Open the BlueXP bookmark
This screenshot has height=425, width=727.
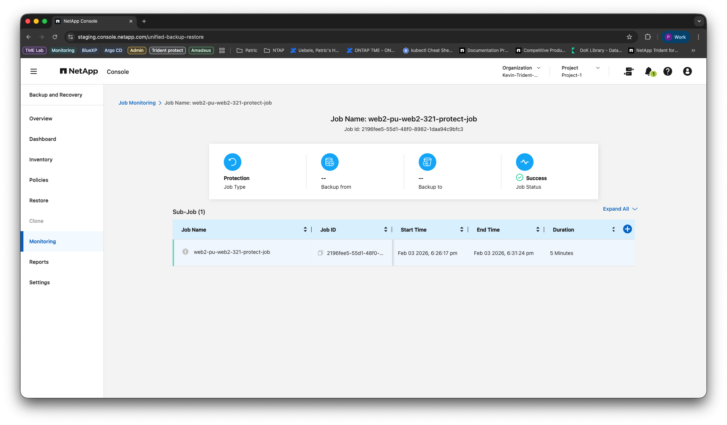(89, 50)
